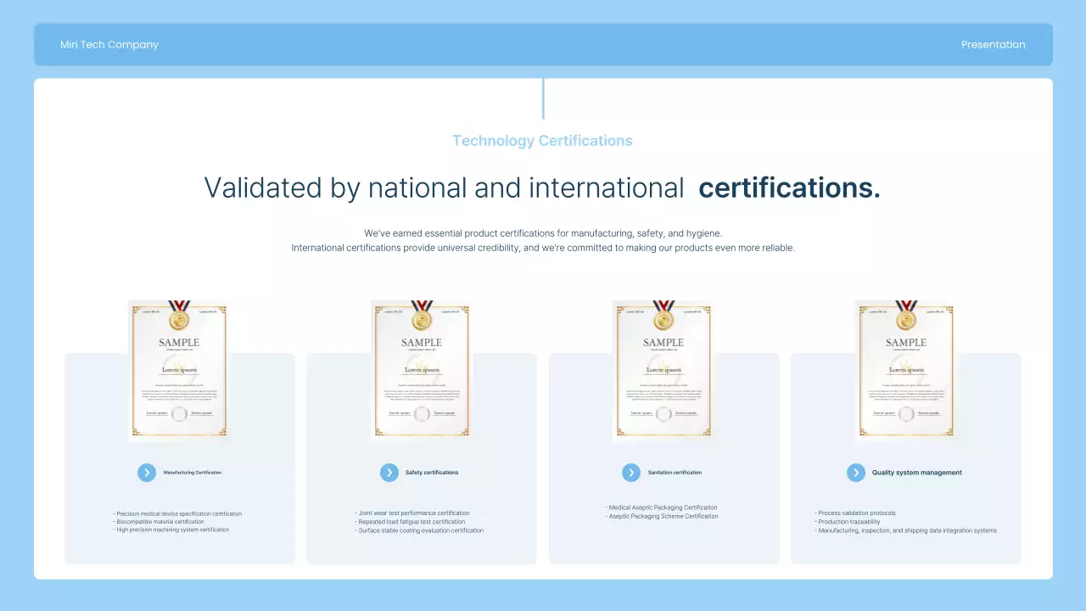Select the medal on the Sanitation certificate
This screenshot has width=1086, height=611.
663,319
